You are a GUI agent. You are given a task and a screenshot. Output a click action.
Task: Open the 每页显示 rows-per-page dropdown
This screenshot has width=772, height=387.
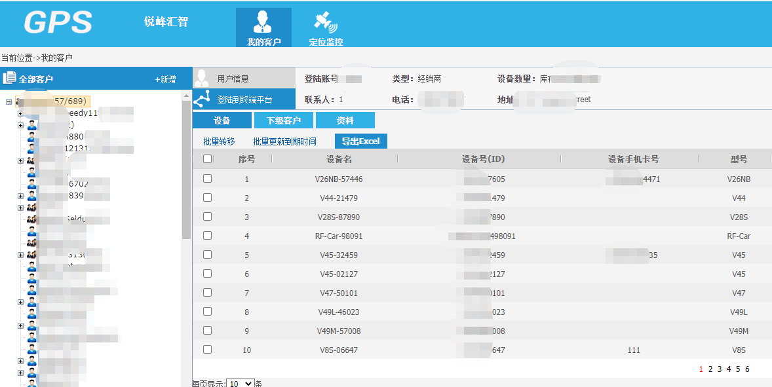click(240, 383)
